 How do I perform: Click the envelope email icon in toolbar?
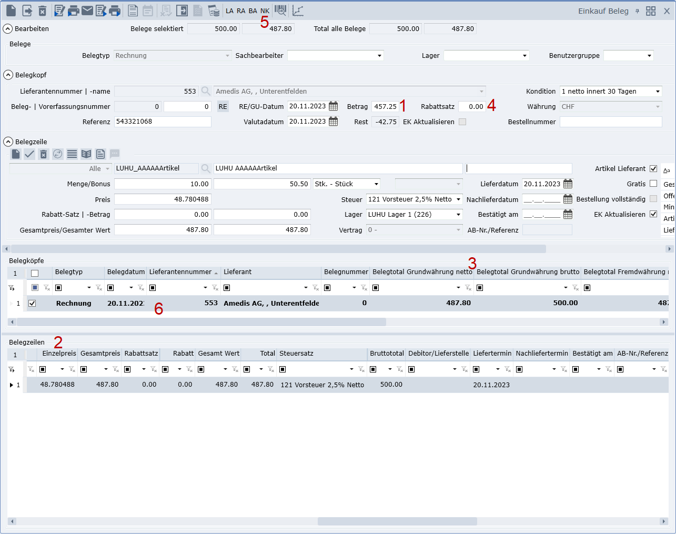coord(87,11)
